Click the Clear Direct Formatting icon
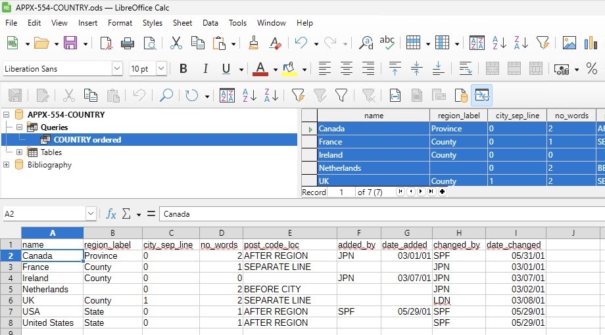The width and height of the screenshot is (605, 335). tap(276, 43)
